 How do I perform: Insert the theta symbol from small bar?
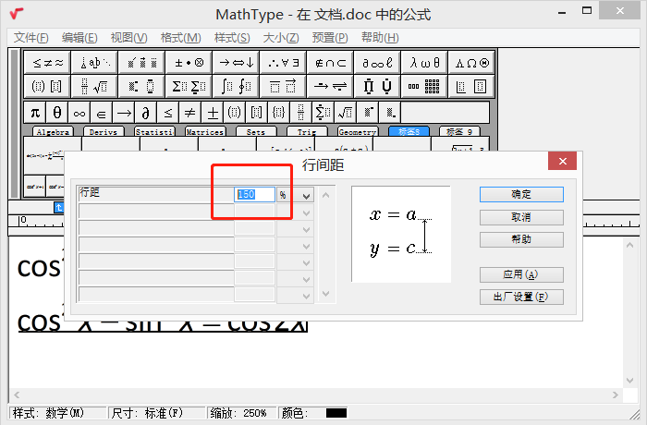point(57,112)
